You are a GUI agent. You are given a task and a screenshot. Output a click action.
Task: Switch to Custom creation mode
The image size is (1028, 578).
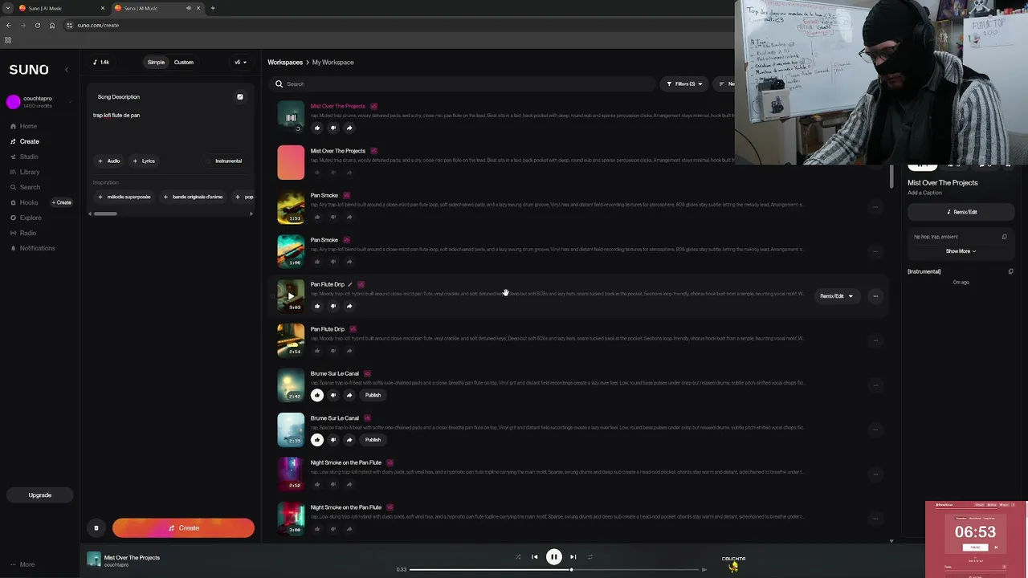183,62
